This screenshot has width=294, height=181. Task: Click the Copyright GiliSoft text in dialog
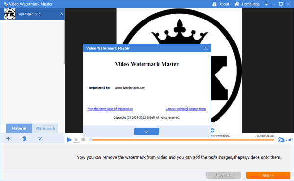[x=147, y=118]
